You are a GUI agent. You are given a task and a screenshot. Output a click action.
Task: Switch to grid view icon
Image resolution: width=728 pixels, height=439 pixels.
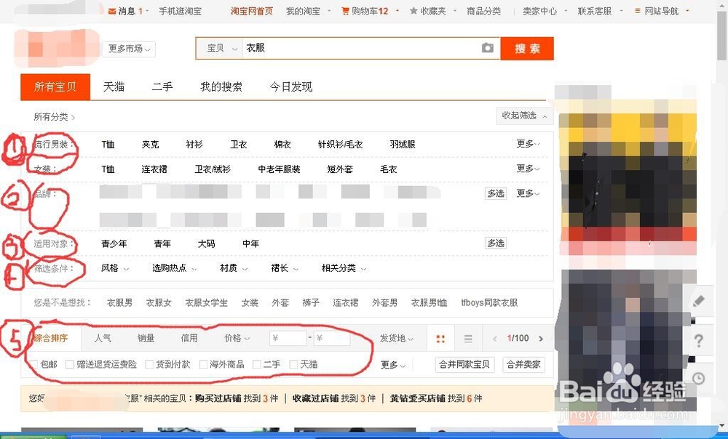[440, 339]
